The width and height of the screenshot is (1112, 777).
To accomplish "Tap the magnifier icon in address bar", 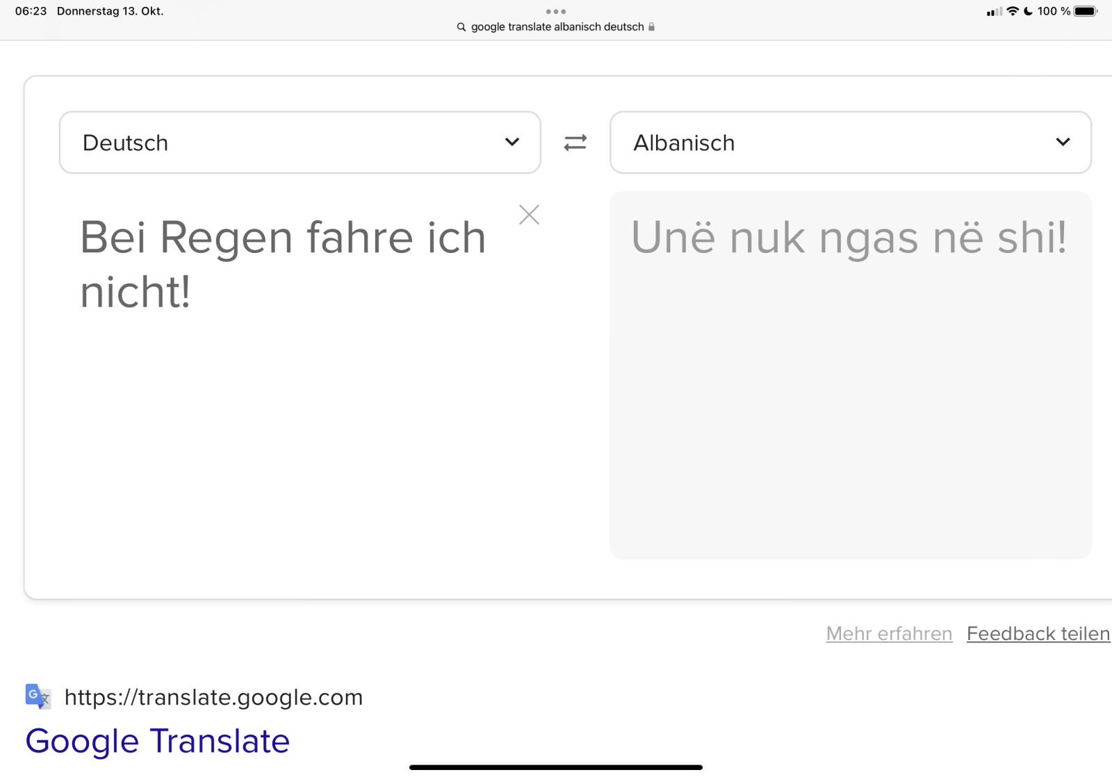I will tap(461, 27).
